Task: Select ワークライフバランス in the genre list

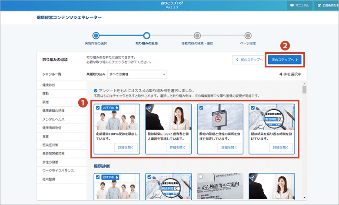Action: click(57, 170)
